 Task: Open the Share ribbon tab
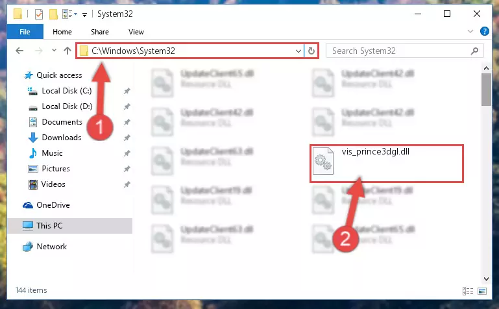tap(100, 32)
